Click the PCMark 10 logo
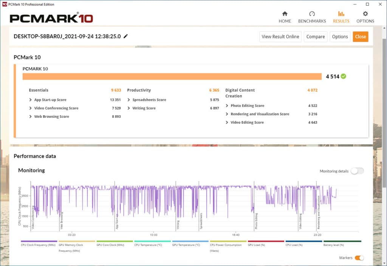Viewport: 387px width, 266px height. click(51, 18)
